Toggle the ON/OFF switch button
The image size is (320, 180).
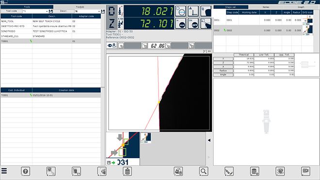[193, 23]
